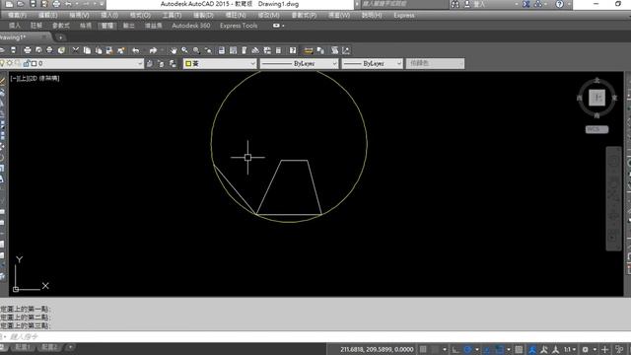
Task: Toggle Object Snap in status bar
Action: click(x=499, y=349)
